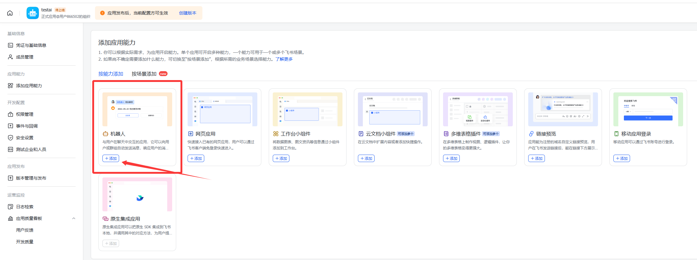Click the orange warning icon in banner

tap(102, 13)
